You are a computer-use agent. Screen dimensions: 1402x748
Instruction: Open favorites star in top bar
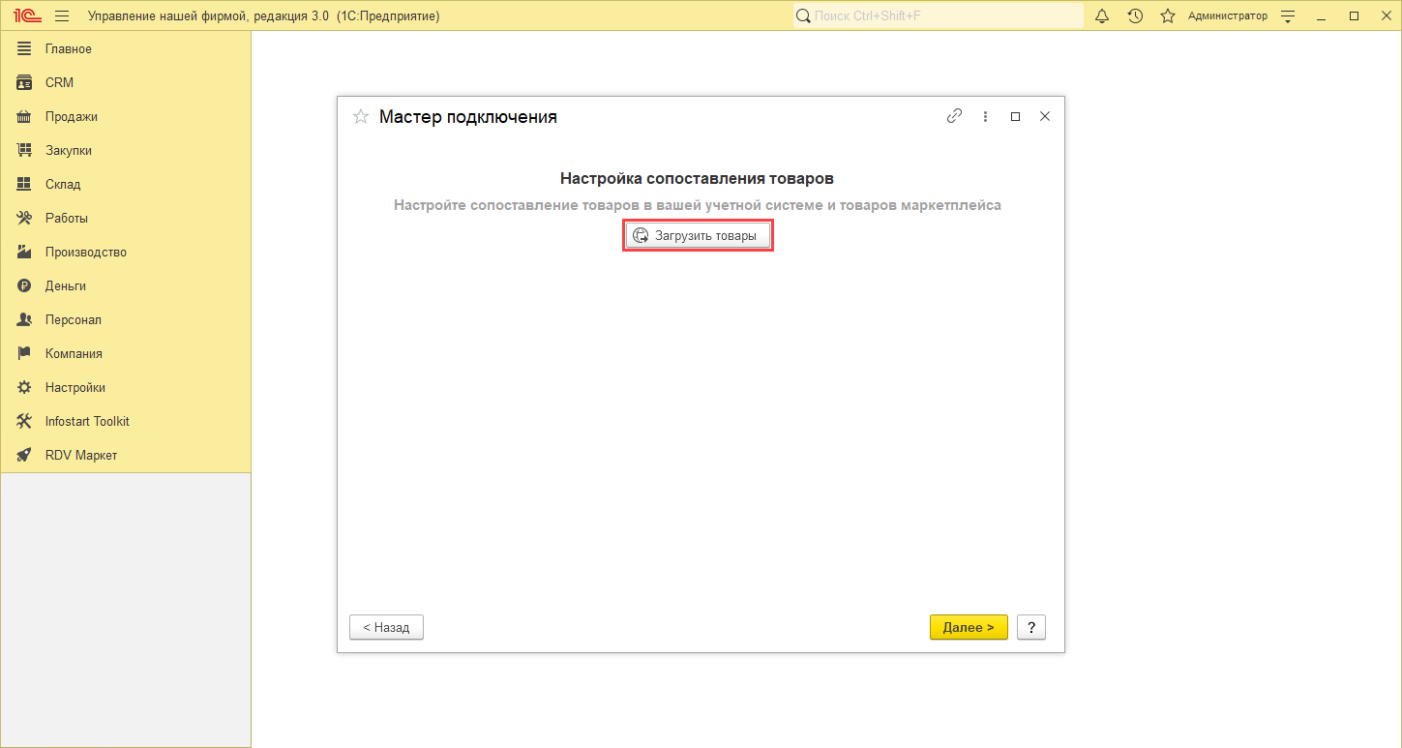tap(1168, 16)
